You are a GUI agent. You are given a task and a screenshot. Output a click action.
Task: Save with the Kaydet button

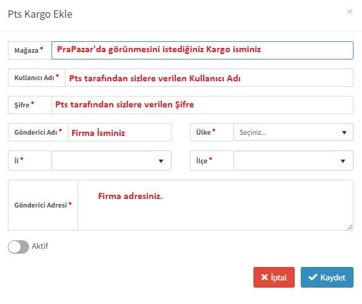tap(327, 277)
